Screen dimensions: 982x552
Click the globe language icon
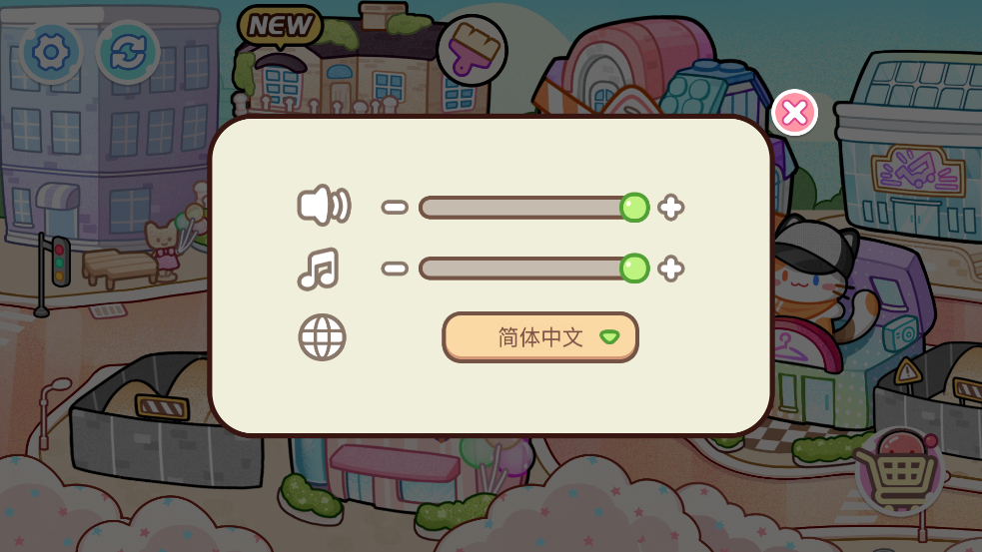[322, 337]
